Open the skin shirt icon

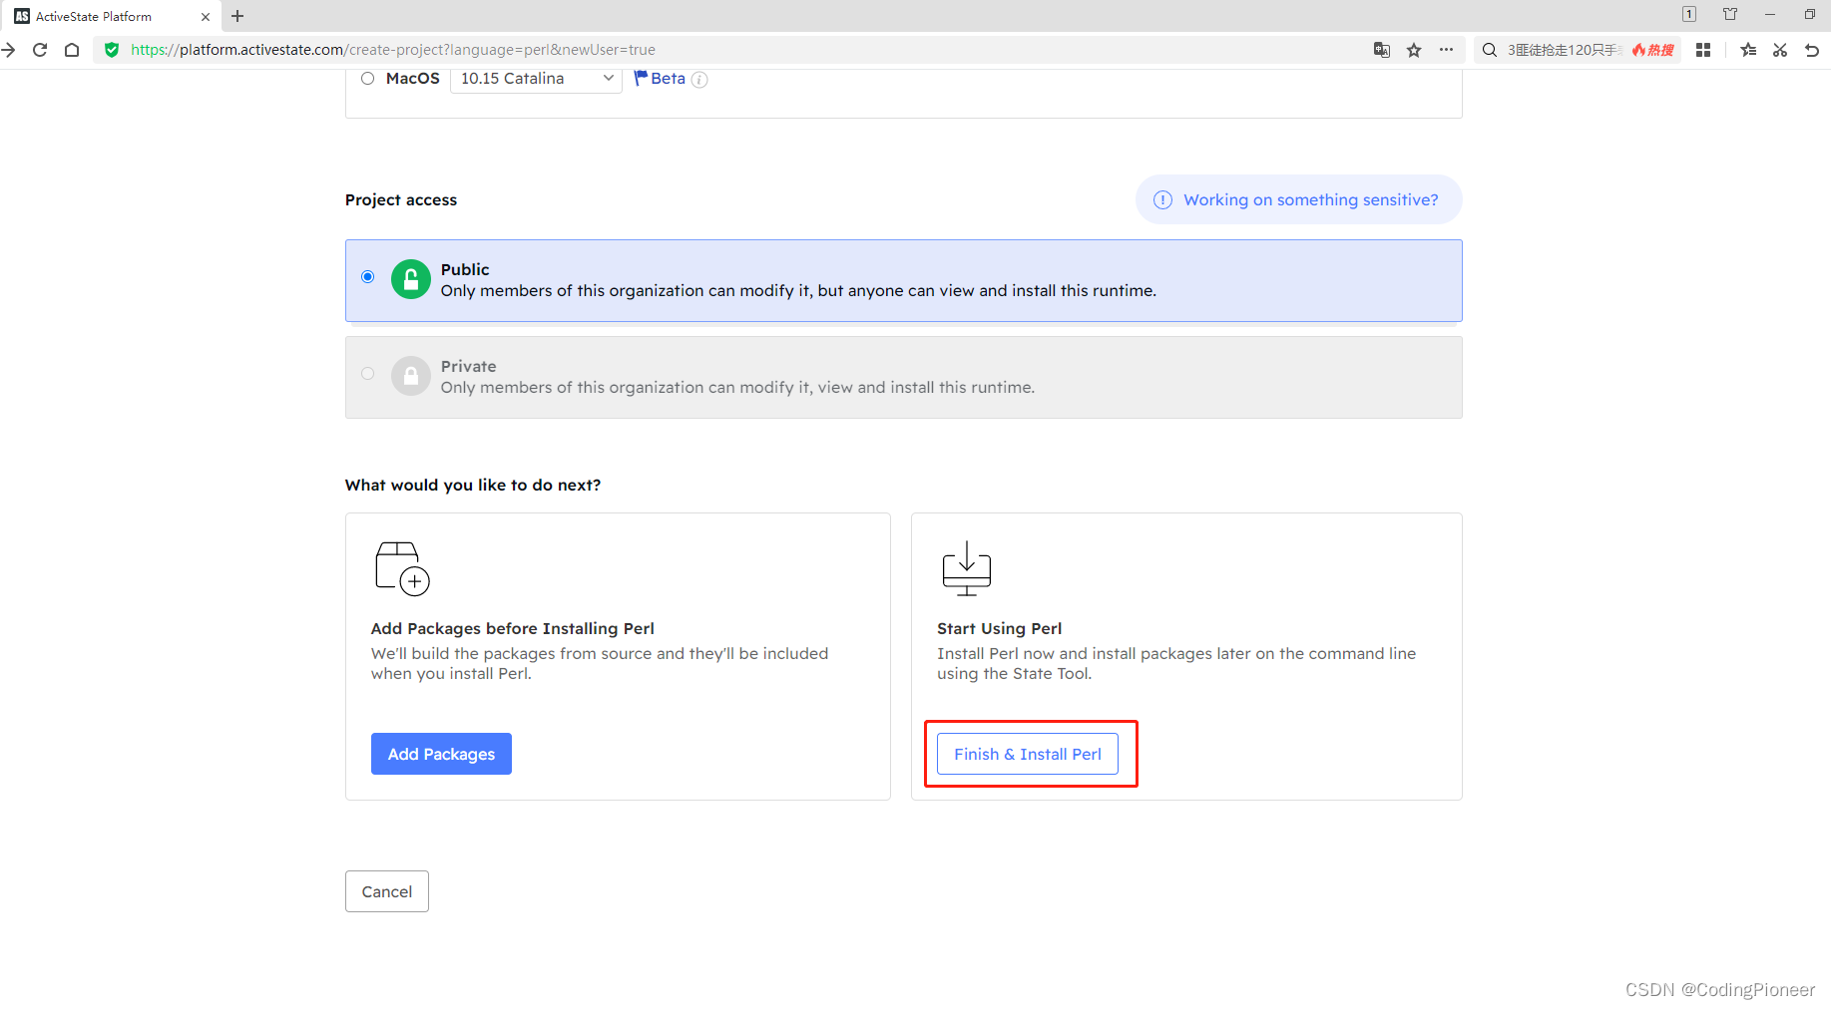point(1730,14)
